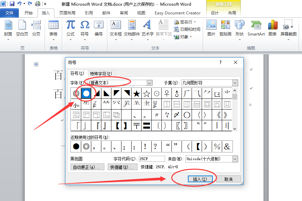Screen dimensions: 302x201
Task: Expand the Object (对象) dropdown arrow
Action: coord(191,37)
